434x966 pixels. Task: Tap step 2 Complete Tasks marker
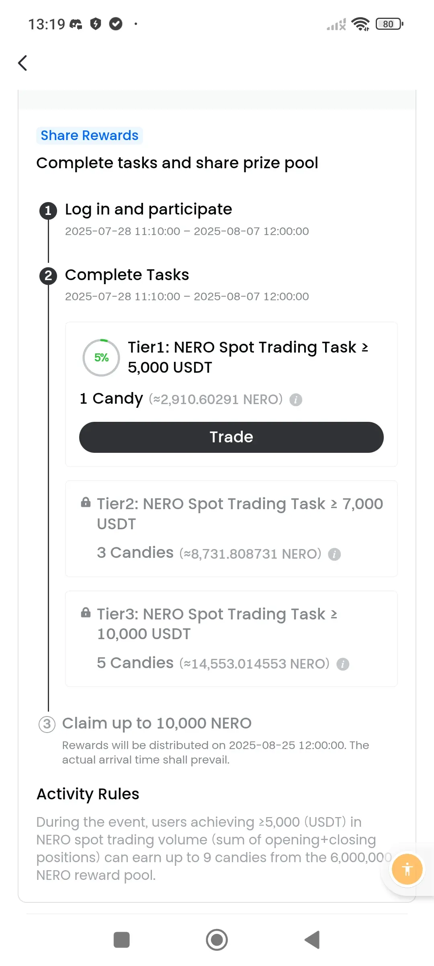(x=48, y=276)
